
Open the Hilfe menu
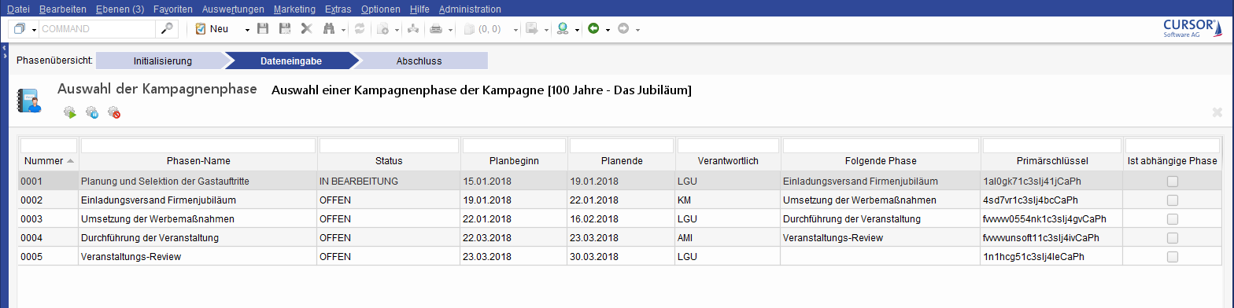[x=420, y=9]
